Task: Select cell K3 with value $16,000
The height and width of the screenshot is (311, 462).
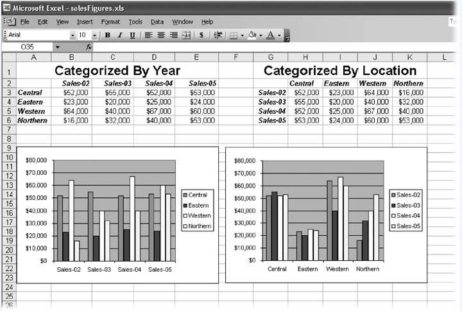Action: (409, 93)
